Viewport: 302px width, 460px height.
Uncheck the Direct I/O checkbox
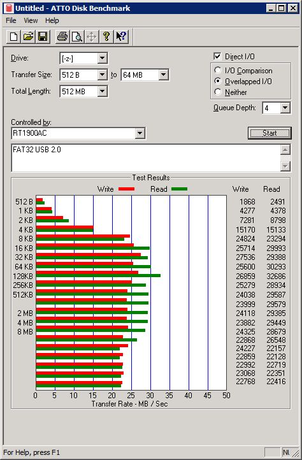(x=217, y=56)
